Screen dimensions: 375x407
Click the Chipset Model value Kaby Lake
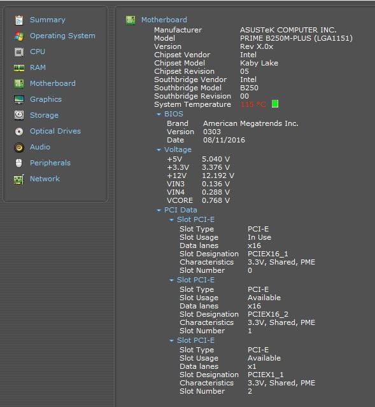[x=259, y=63]
